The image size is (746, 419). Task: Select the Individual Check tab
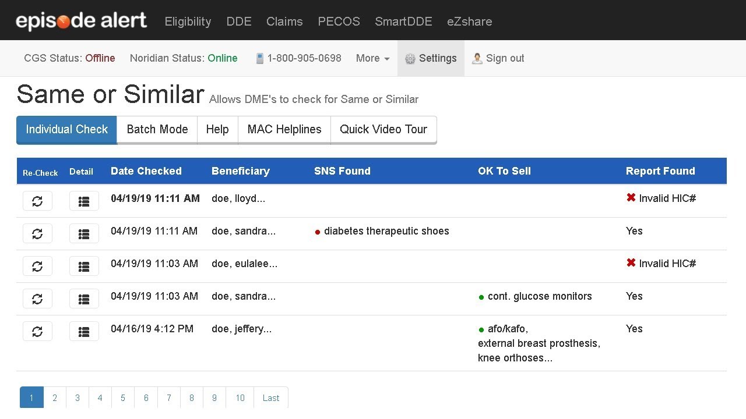66,130
